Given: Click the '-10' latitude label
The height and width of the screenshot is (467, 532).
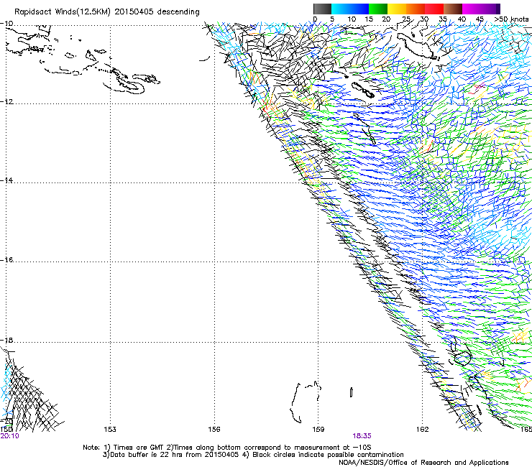Looking at the screenshot, I should (6, 24).
